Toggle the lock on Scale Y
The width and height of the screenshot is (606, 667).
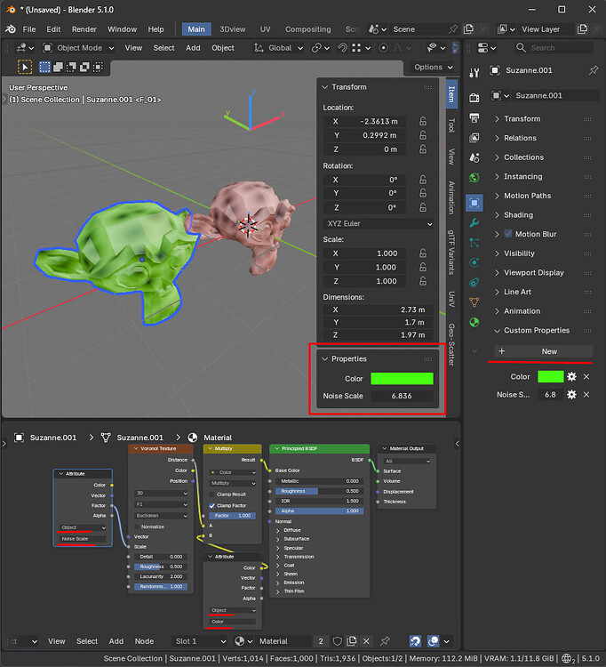423,267
